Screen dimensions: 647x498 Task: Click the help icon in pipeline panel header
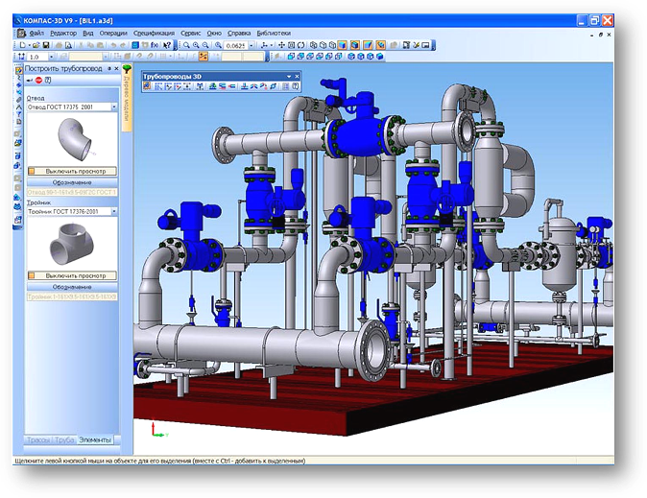coord(49,81)
